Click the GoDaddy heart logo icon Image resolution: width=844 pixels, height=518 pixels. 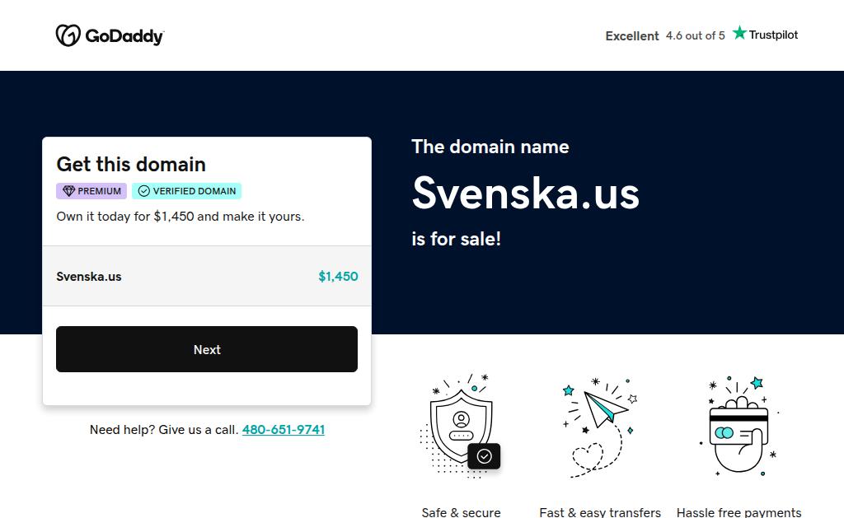point(68,35)
